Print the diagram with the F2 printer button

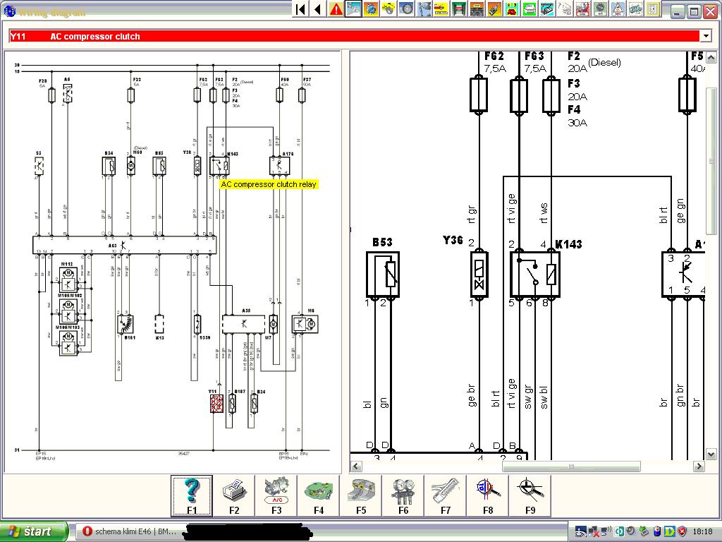233,495
